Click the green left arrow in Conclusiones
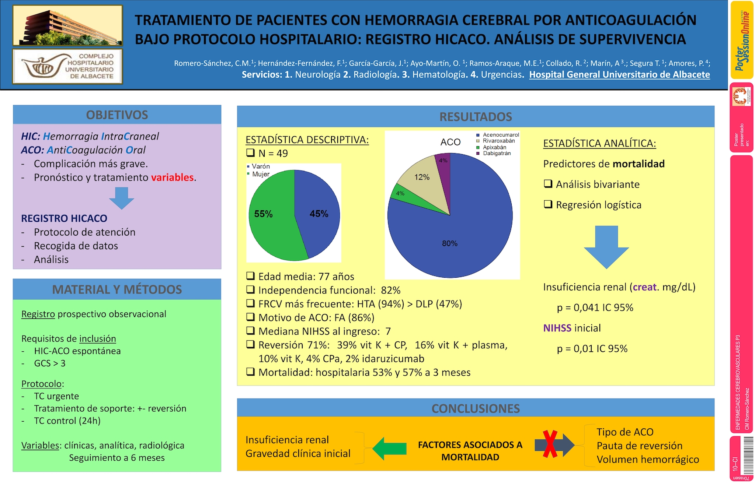 [x=389, y=448]
